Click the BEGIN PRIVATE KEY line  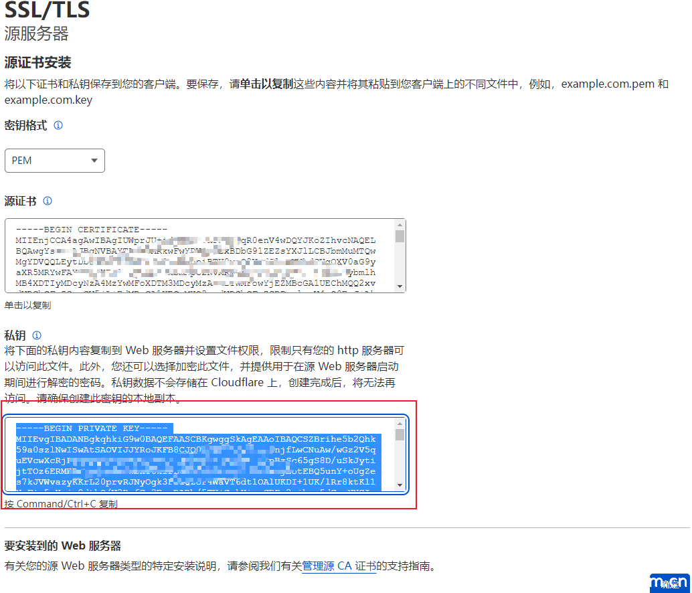tap(92, 428)
